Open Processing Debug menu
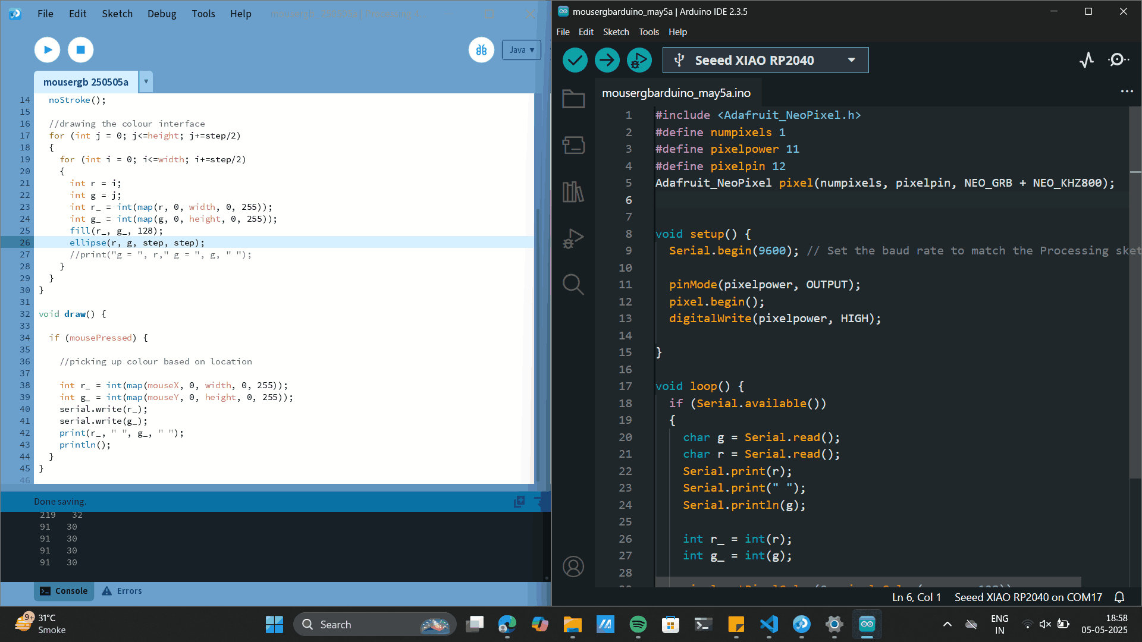The width and height of the screenshot is (1142, 642). (162, 14)
